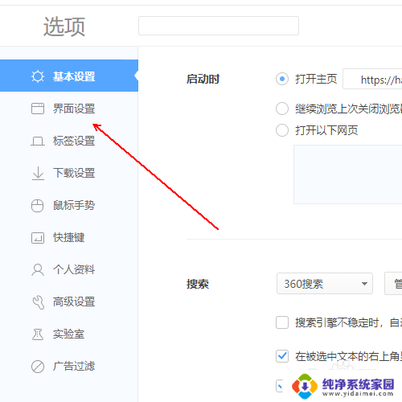Toggle the 搜索引擎不稳定时 checkbox
Screen dimensions: 402x402
(x=282, y=322)
